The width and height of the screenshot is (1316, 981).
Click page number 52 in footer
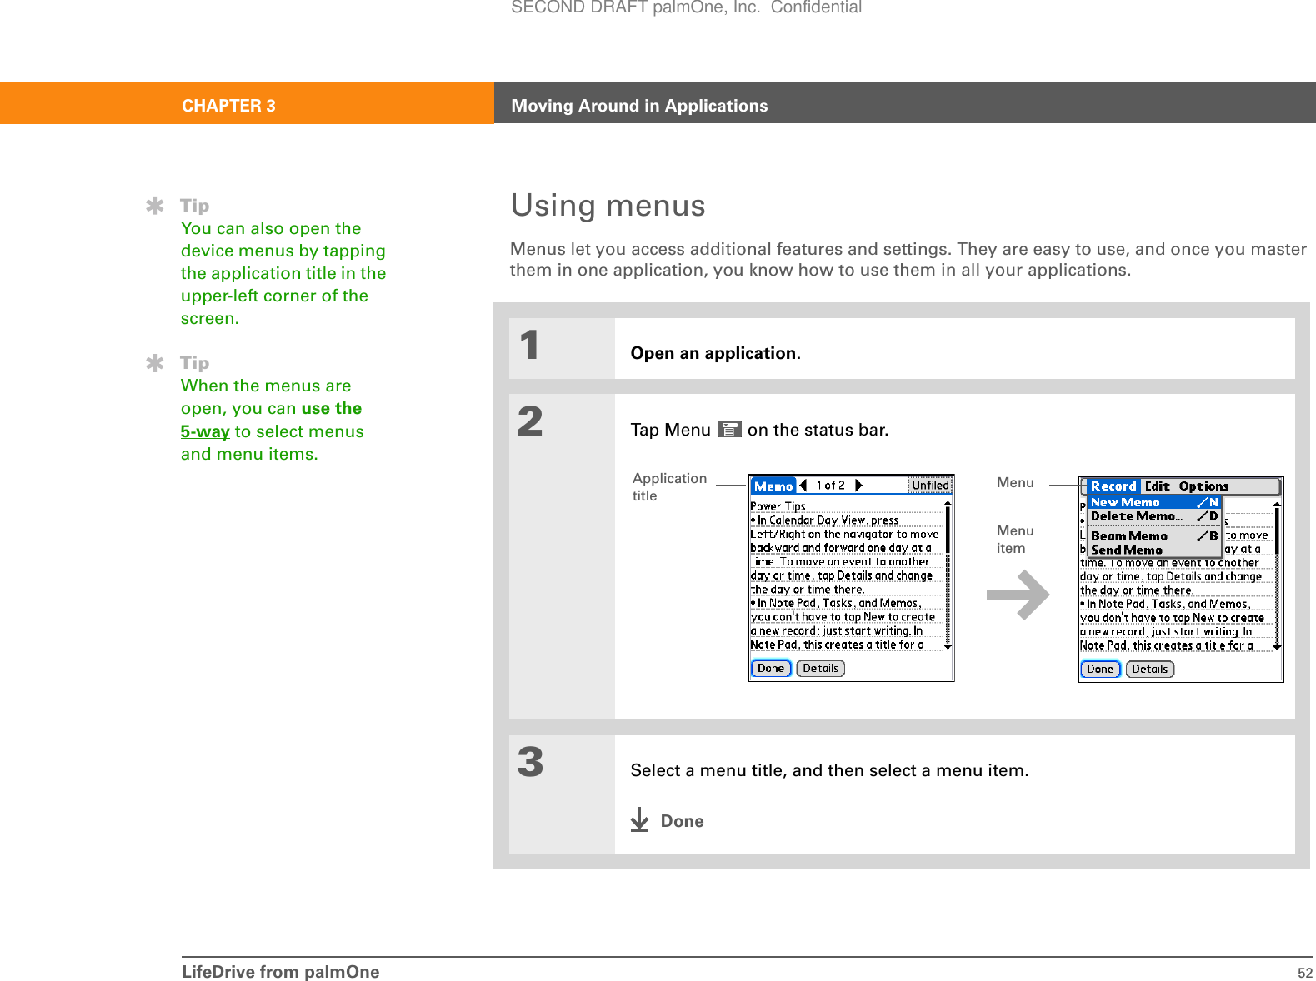pos(1305,973)
